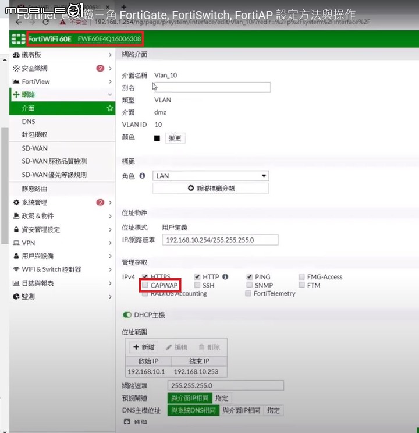Open a new browser tab with plus

pyautogui.click(x=124, y=7)
